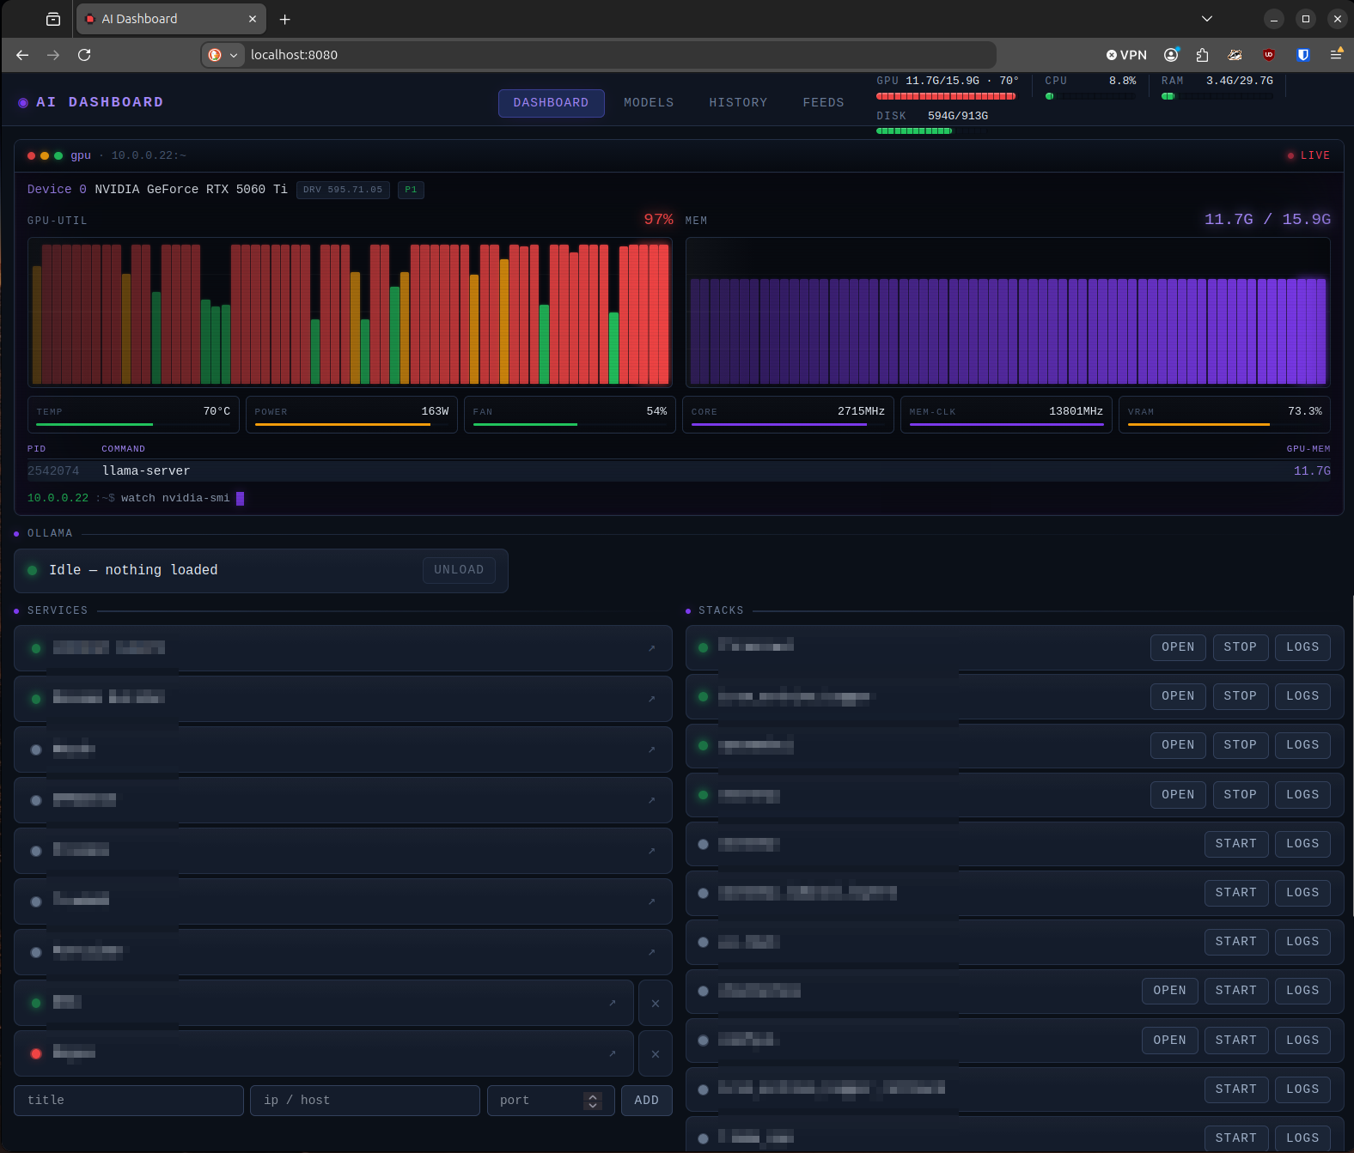Click the DRV 595.71.05 driver badge

[x=343, y=190]
